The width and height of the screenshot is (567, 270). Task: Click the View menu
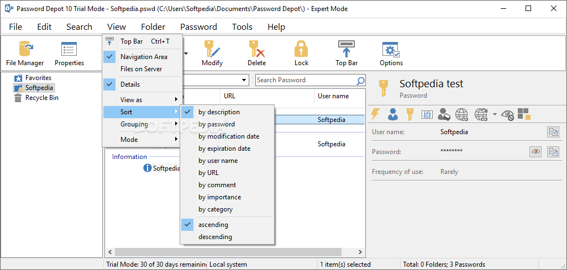click(x=117, y=27)
